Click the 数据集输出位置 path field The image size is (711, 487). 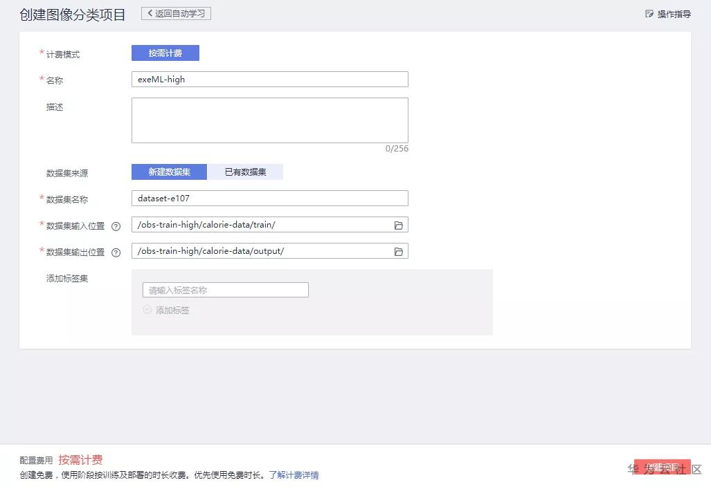[270, 251]
